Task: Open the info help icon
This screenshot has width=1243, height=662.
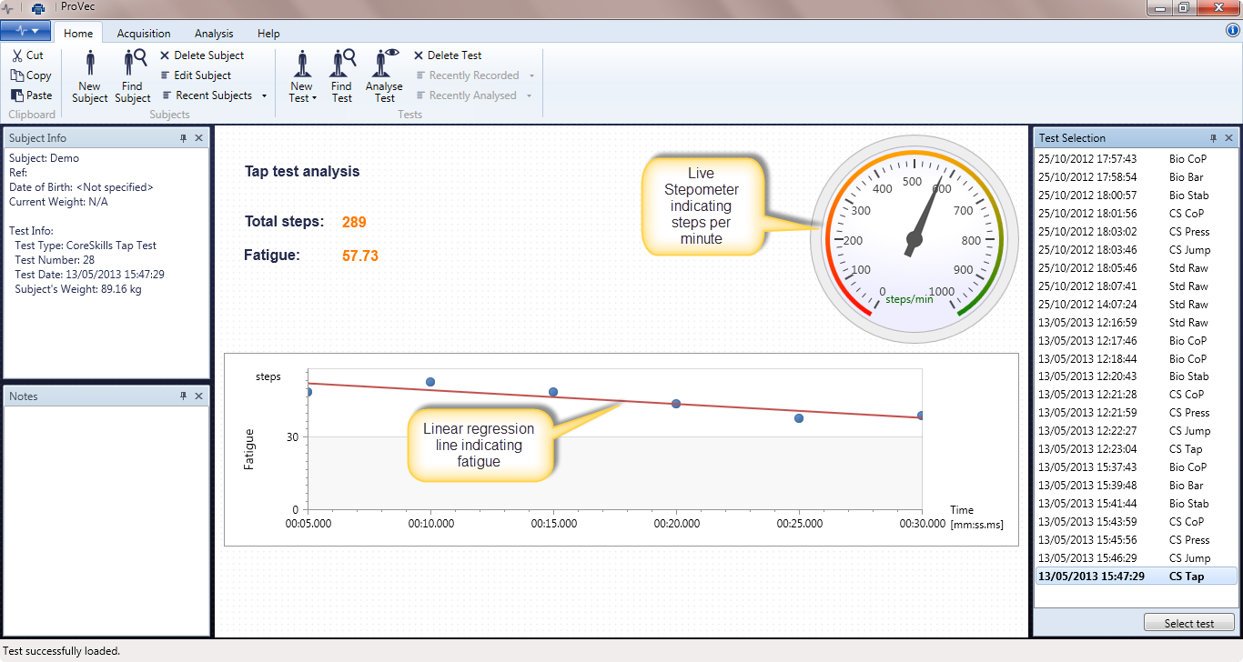Action: pos(1233,30)
